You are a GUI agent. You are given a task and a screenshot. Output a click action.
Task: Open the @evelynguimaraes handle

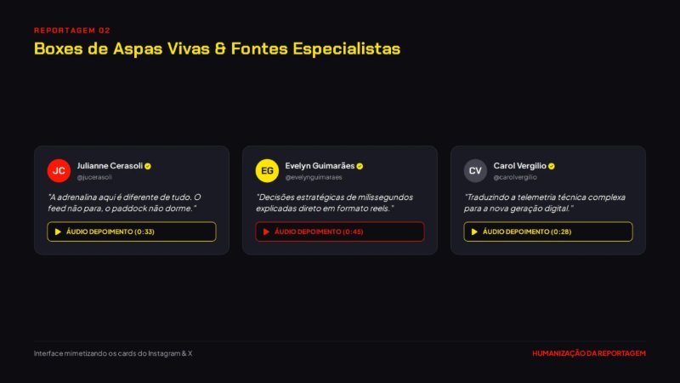[x=314, y=177]
